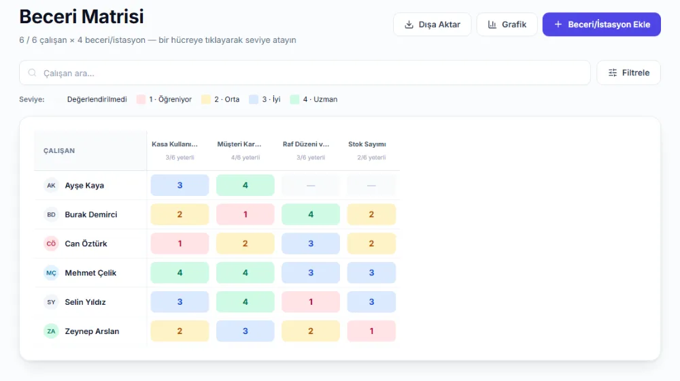
Task: Select the 2 · Orta legend swatch
Action: [x=206, y=99]
